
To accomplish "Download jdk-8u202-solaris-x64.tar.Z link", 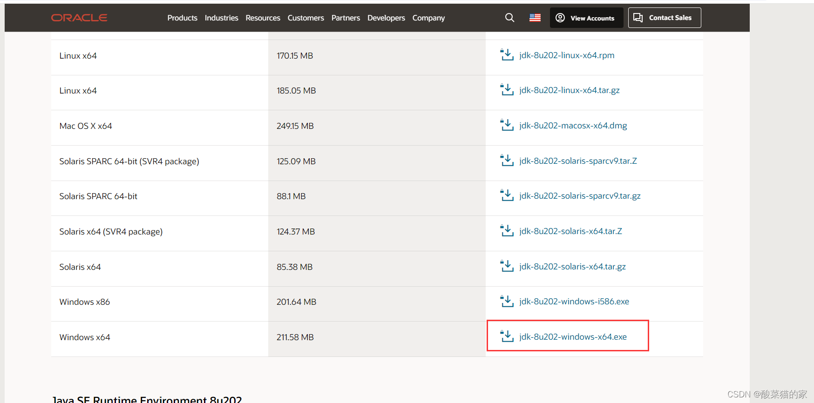I will 570,231.
